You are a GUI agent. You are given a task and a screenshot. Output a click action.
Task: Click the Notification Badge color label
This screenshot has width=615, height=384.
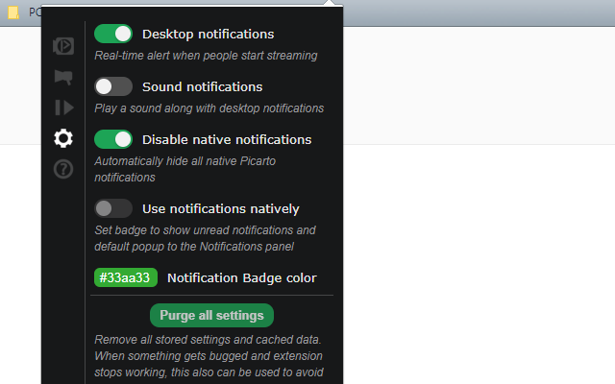[x=242, y=277]
